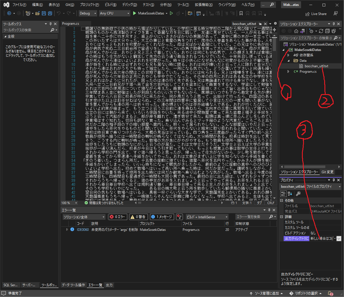Open the ビルド(B) menu
This screenshot has height=297, width=344.
pos(110,5)
